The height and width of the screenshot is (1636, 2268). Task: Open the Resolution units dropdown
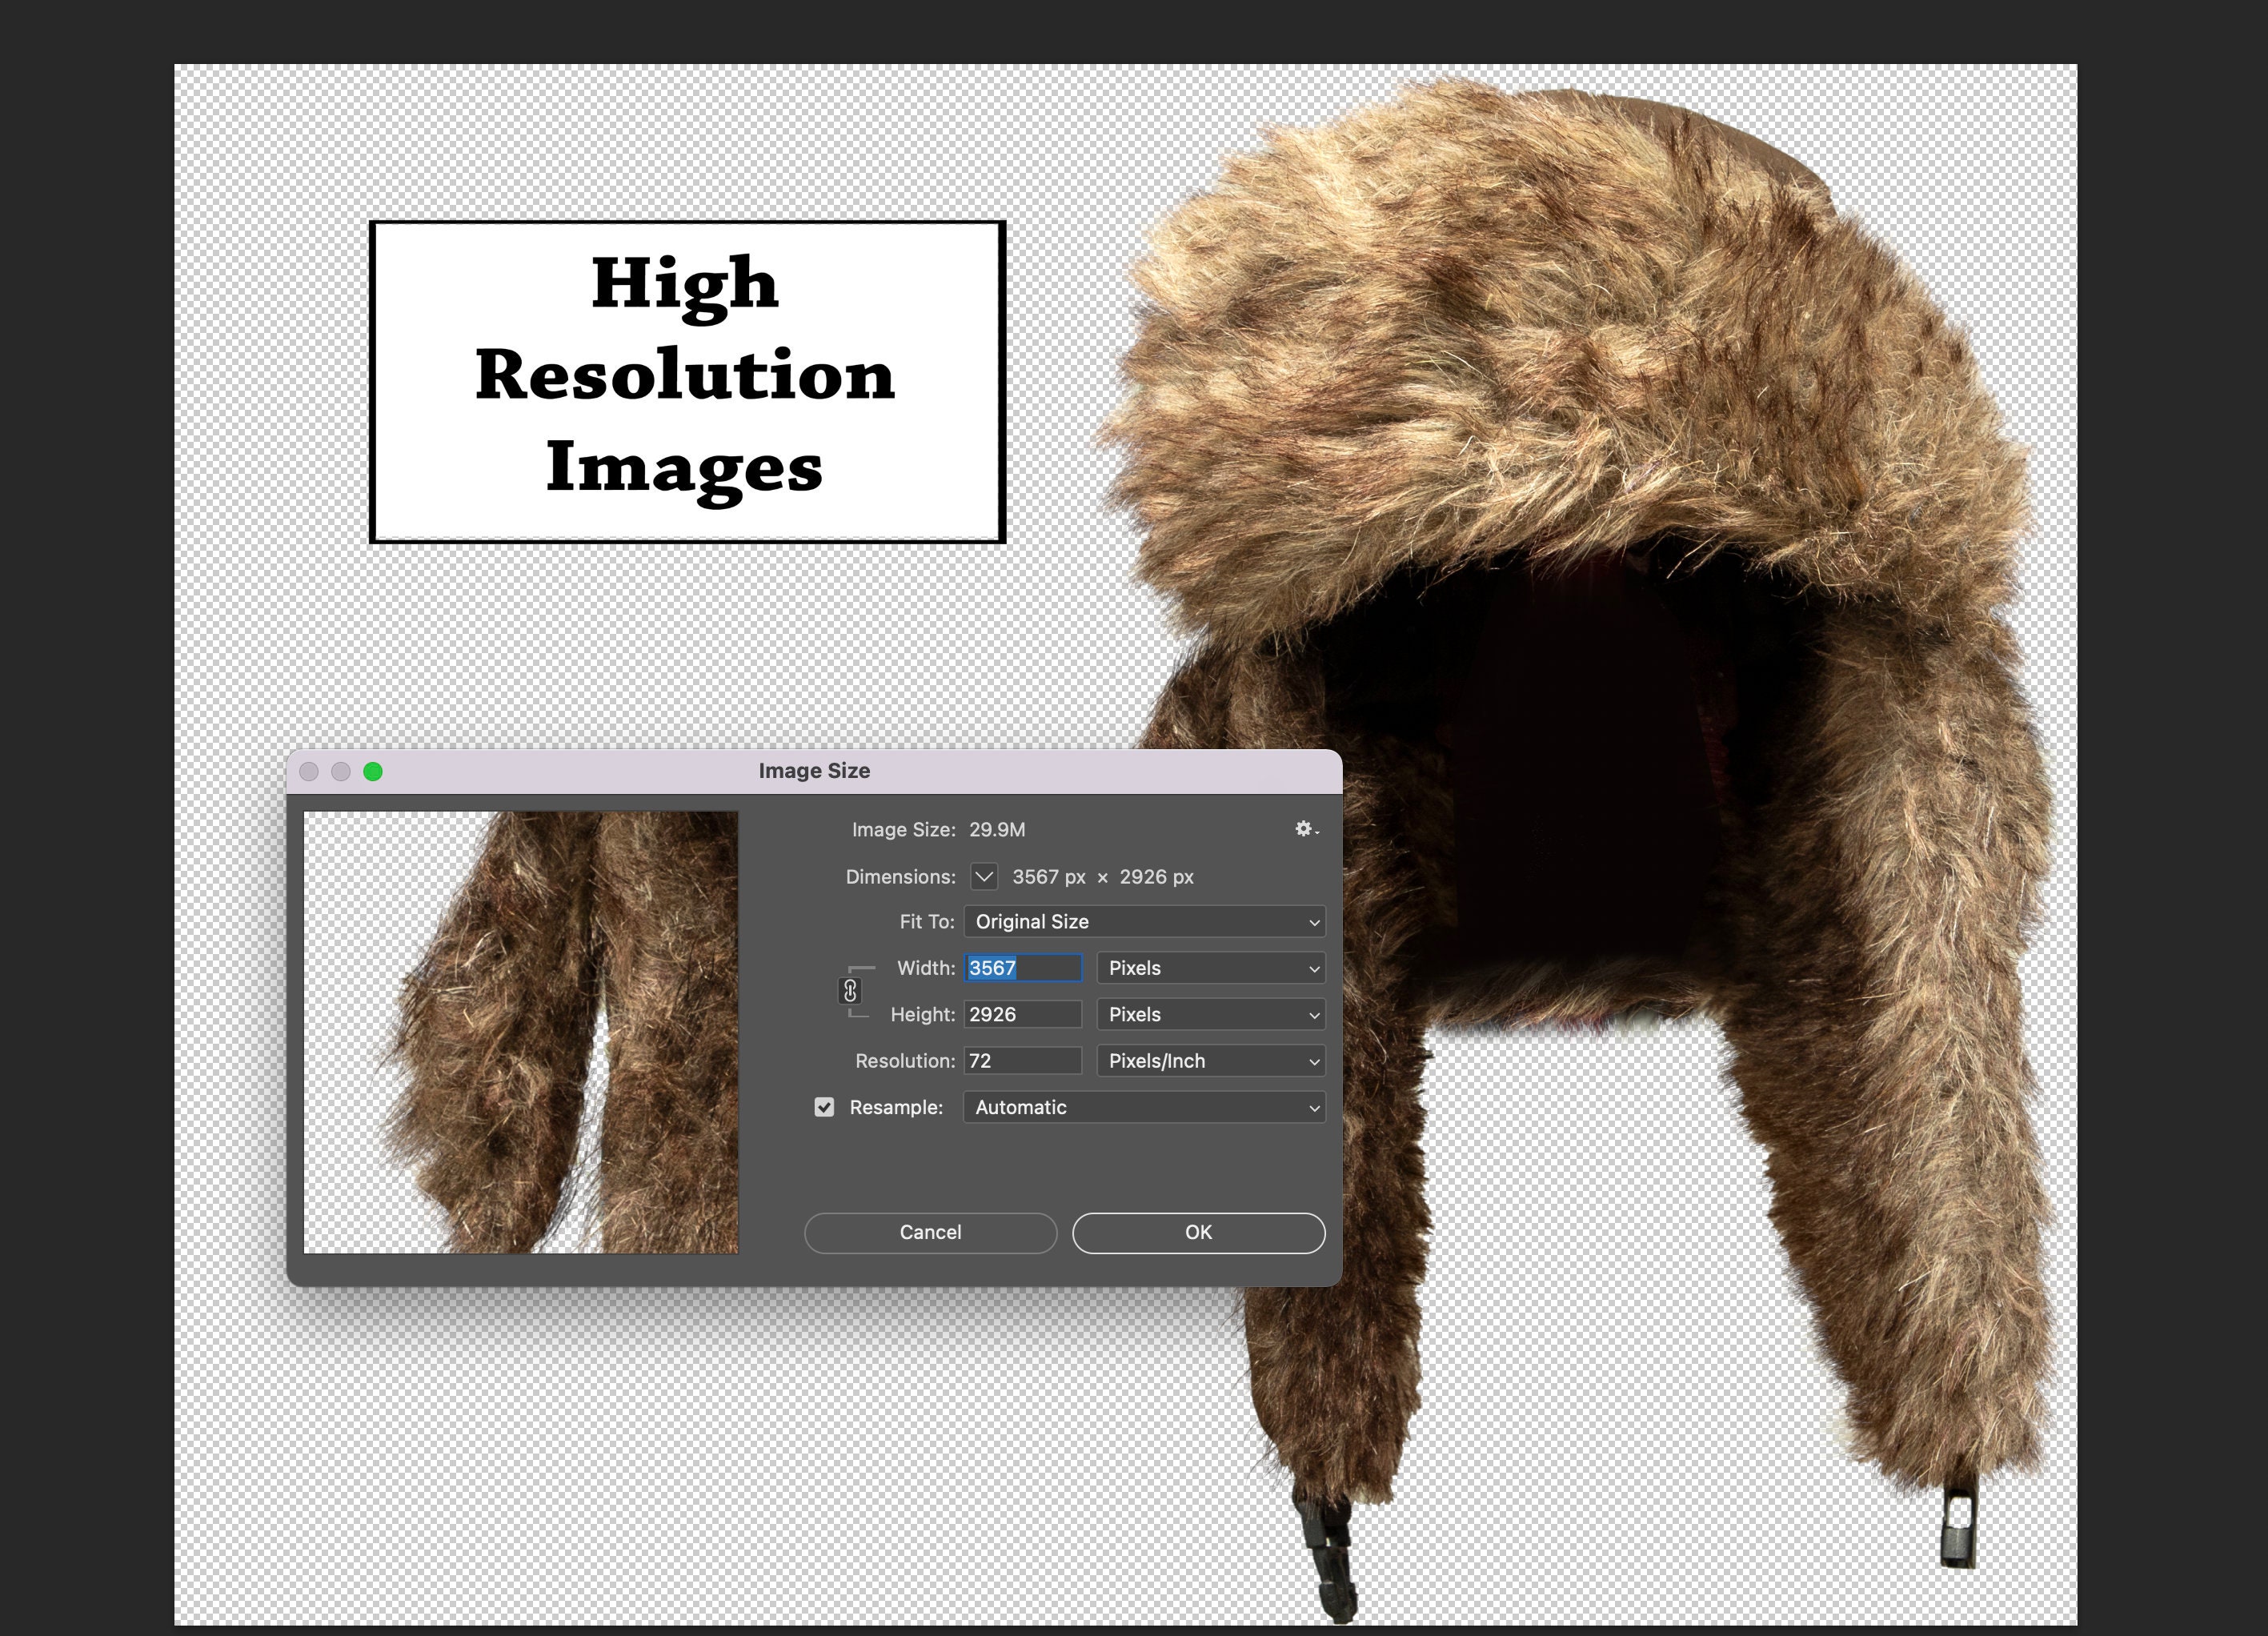(x=1210, y=1061)
